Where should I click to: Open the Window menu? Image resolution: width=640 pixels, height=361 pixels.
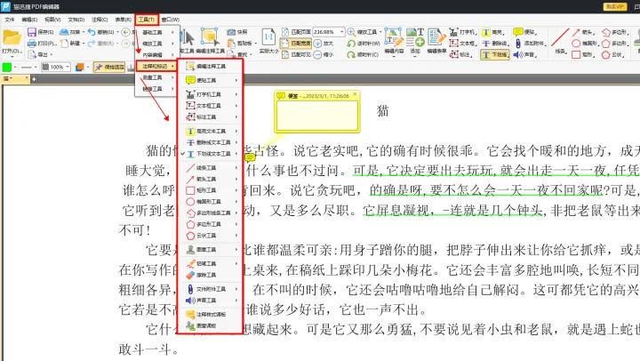(170, 20)
